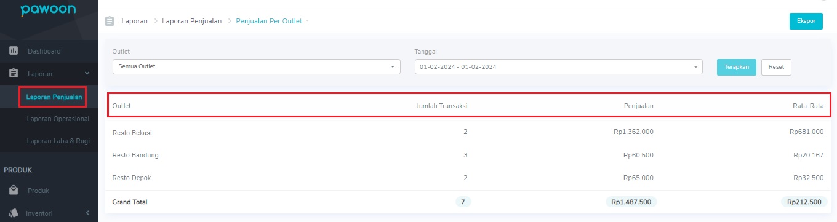Click the Grand Total label

pyautogui.click(x=130, y=202)
